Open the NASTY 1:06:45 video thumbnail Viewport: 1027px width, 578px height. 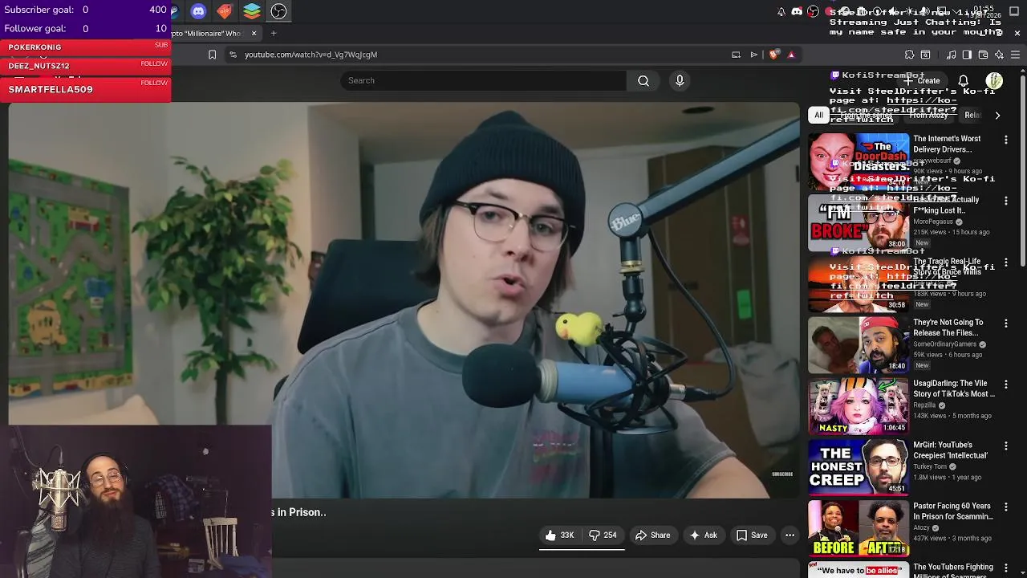pyautogui.click(x=859, y=406)
